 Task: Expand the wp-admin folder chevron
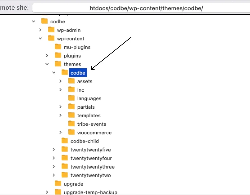[x=40, y=30]
